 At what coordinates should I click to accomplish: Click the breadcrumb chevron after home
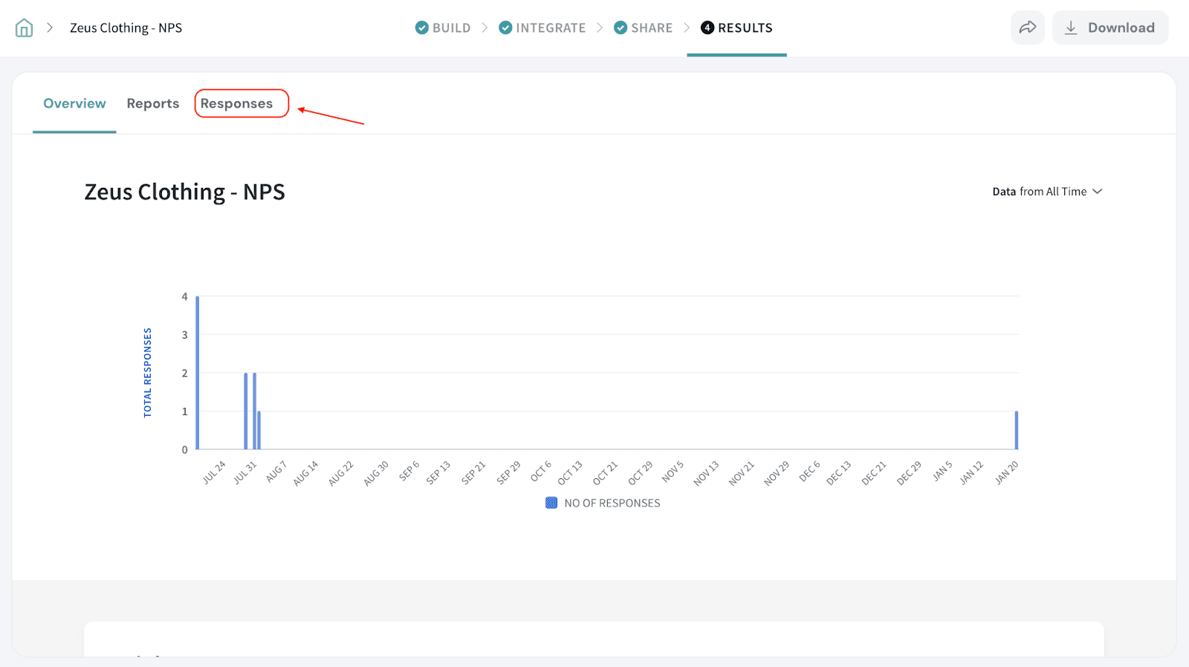tap(50, 28)
